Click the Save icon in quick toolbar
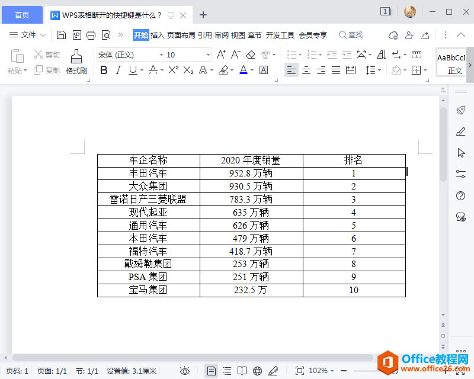Screen dimensions: 474x379 tap(61, 35)
